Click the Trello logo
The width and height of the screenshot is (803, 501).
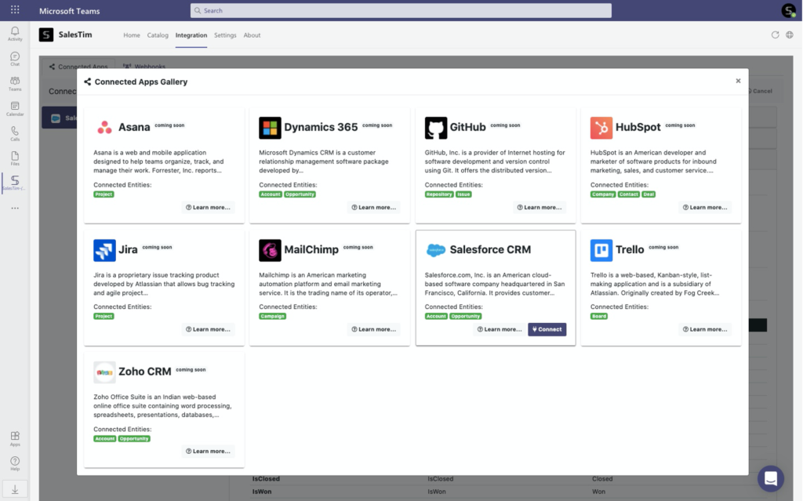pos(601,250)
